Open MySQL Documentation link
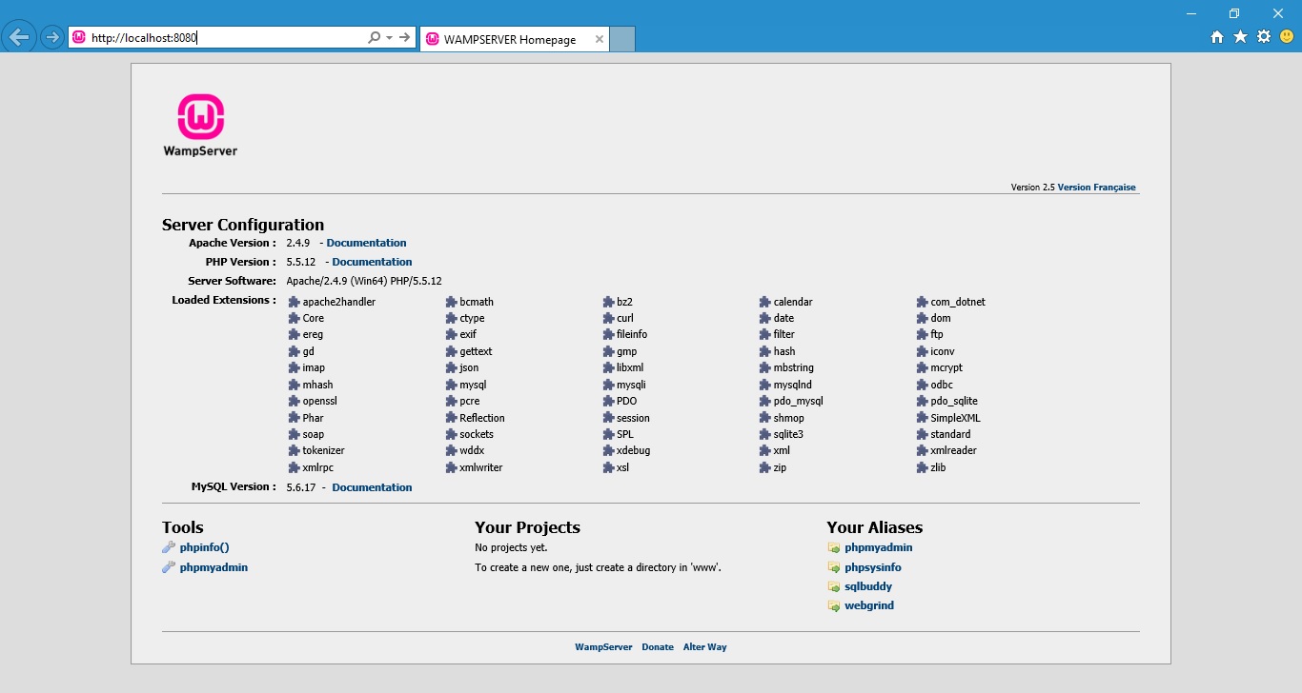The width and height of the screenshot is (1302, 693). tap(372, 487)
